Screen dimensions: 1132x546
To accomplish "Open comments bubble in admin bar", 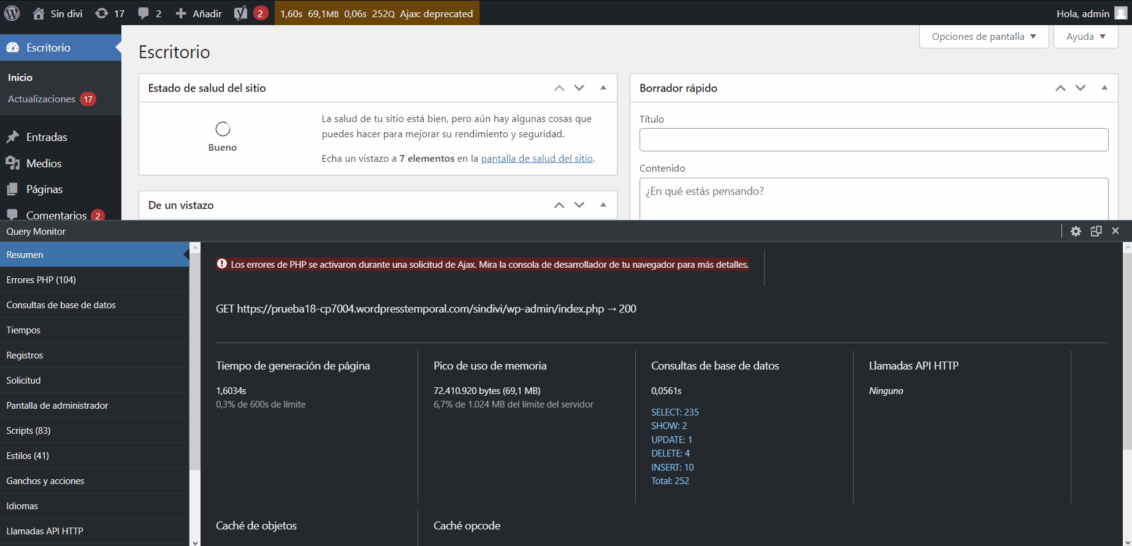I will click(x=143, y=13).
